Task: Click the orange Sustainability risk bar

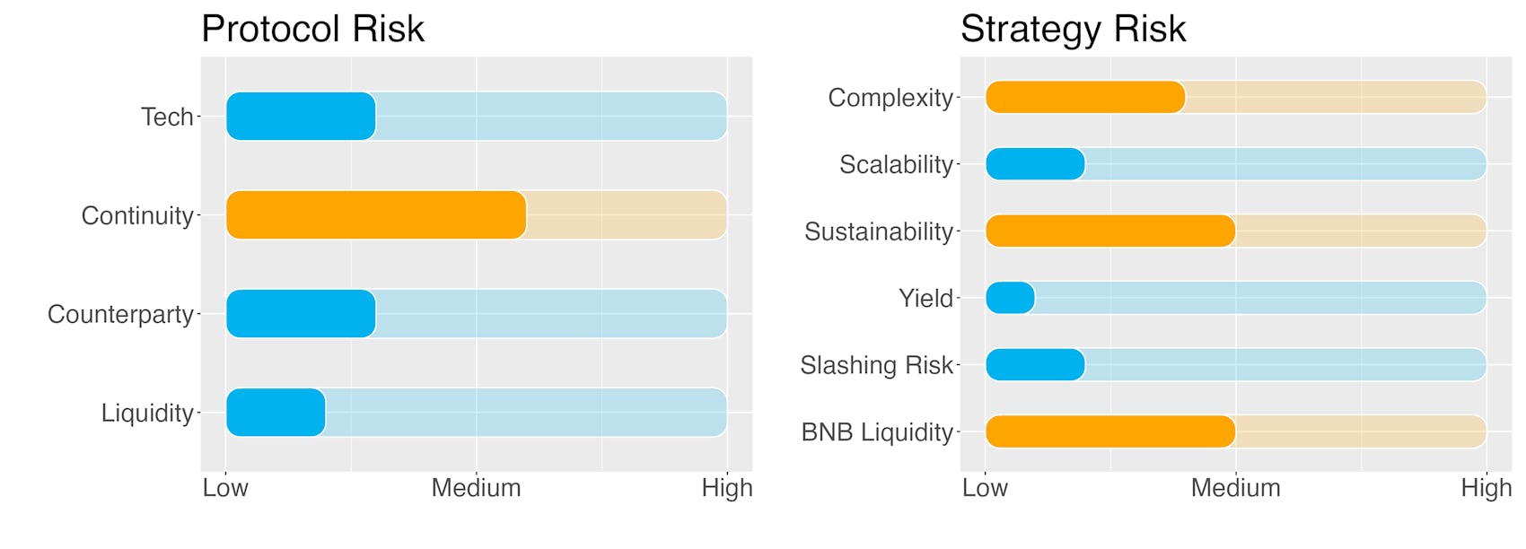Action: pyautogui.click(x=1110, y=231)
